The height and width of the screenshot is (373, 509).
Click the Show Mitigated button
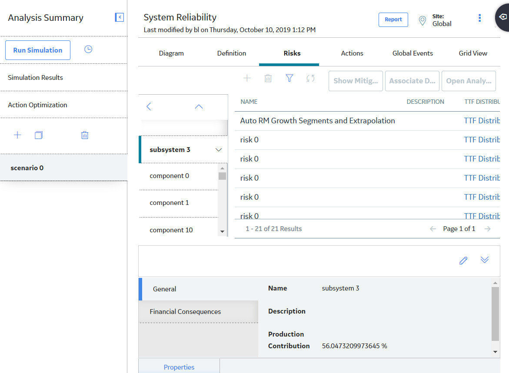pyautogui.click(x=356, y=81)
